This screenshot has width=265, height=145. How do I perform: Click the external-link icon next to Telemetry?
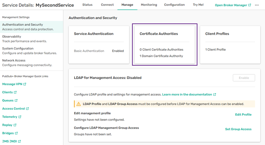pos(20,117)
